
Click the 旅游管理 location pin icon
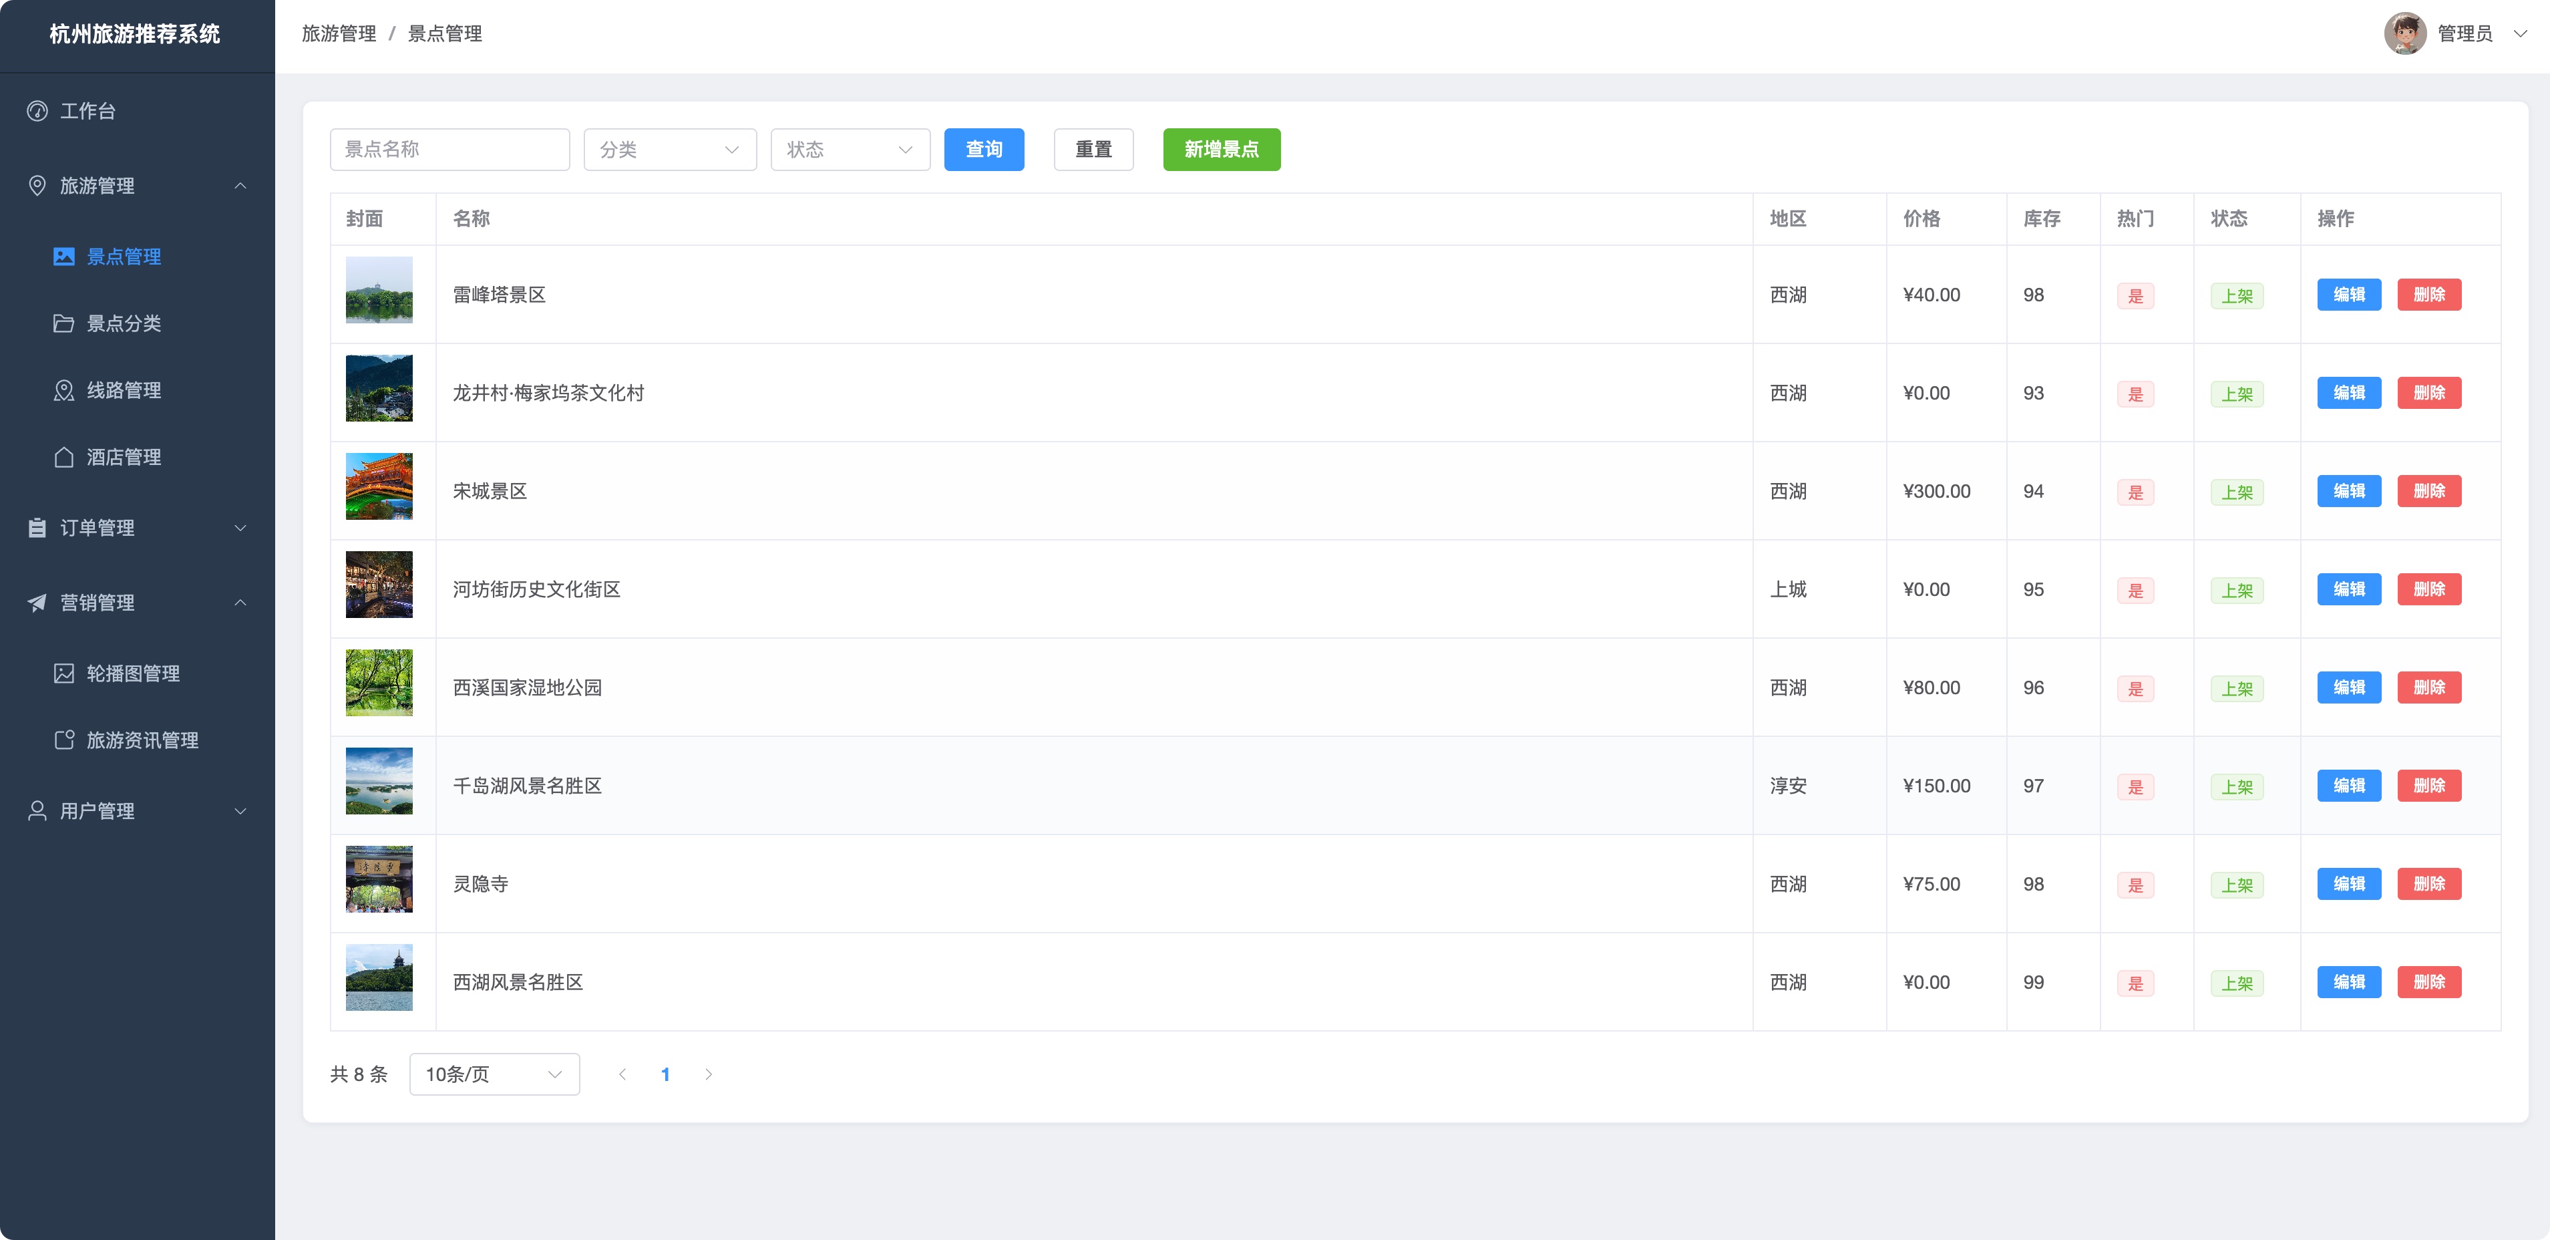tap(37, 185)
